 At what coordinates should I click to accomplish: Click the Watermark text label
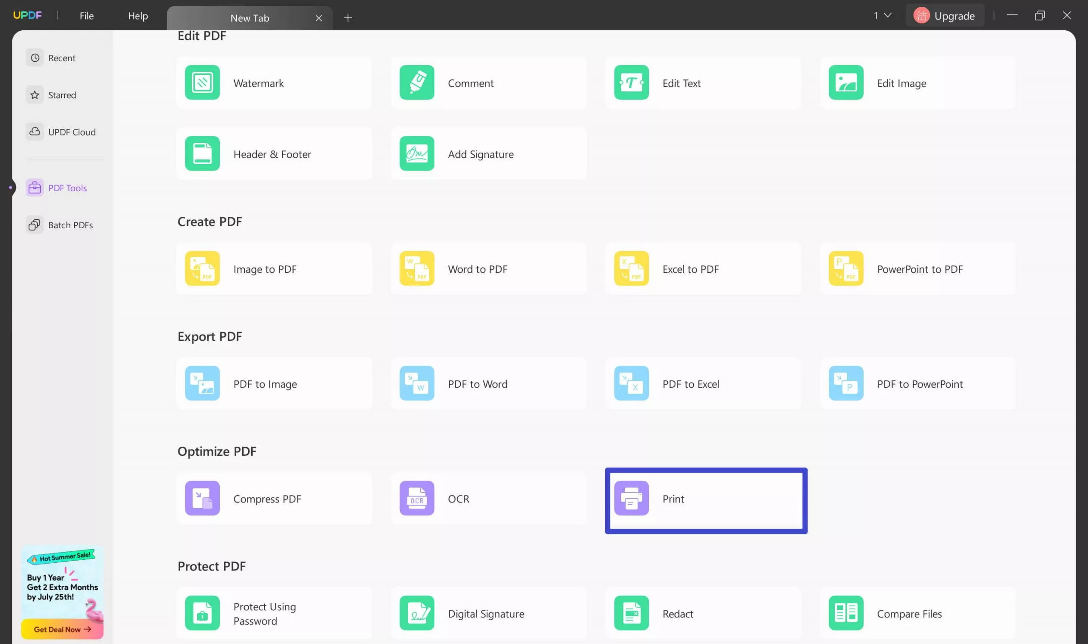pos(258,83)
